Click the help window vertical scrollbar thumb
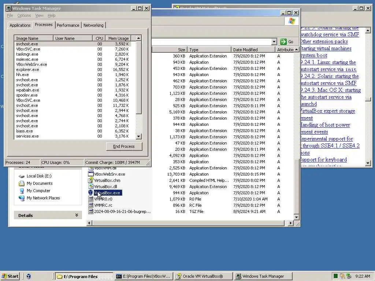The width and height of the screenshot is (375, 281). (x=368, y=99)
